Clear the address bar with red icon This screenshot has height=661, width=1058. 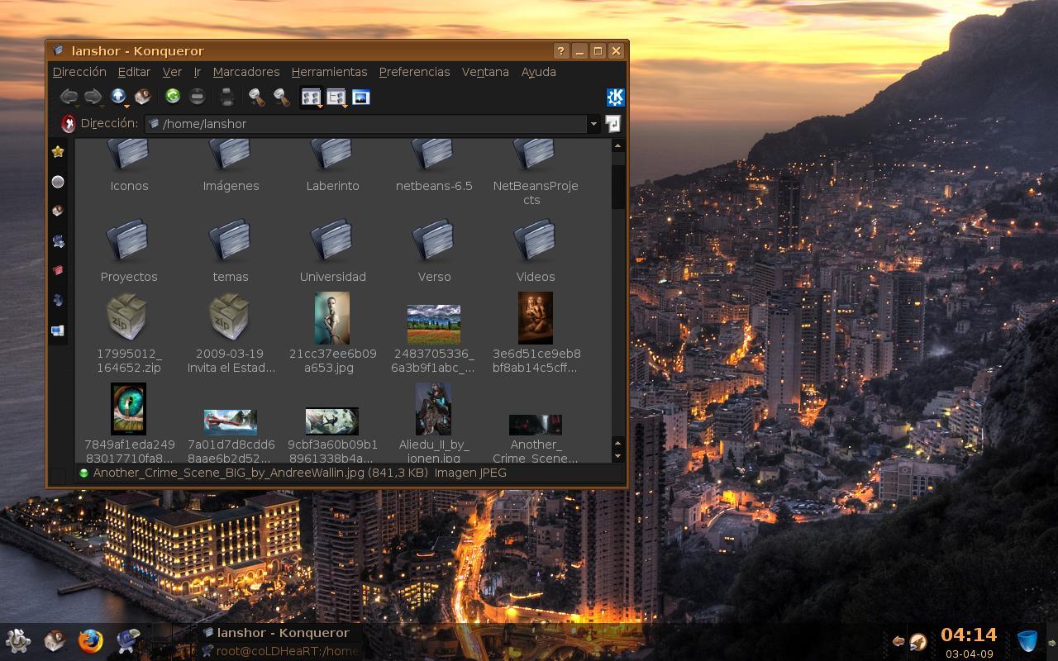(68, 124)
